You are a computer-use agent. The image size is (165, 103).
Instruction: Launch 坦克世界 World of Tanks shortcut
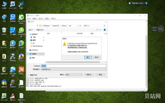(13, 84)
